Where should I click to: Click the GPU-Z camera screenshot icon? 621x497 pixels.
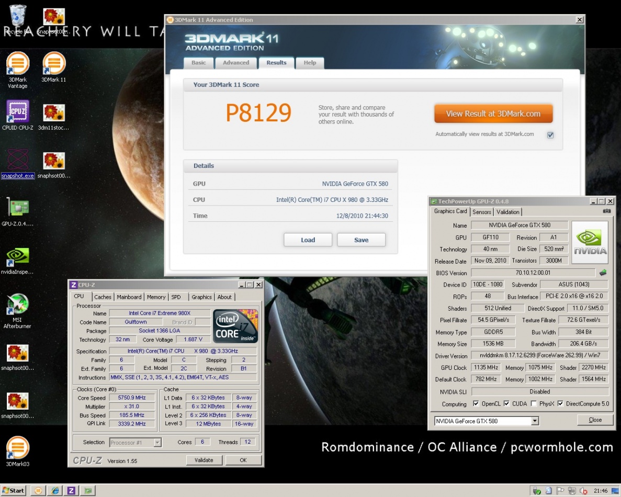(606, 211)
